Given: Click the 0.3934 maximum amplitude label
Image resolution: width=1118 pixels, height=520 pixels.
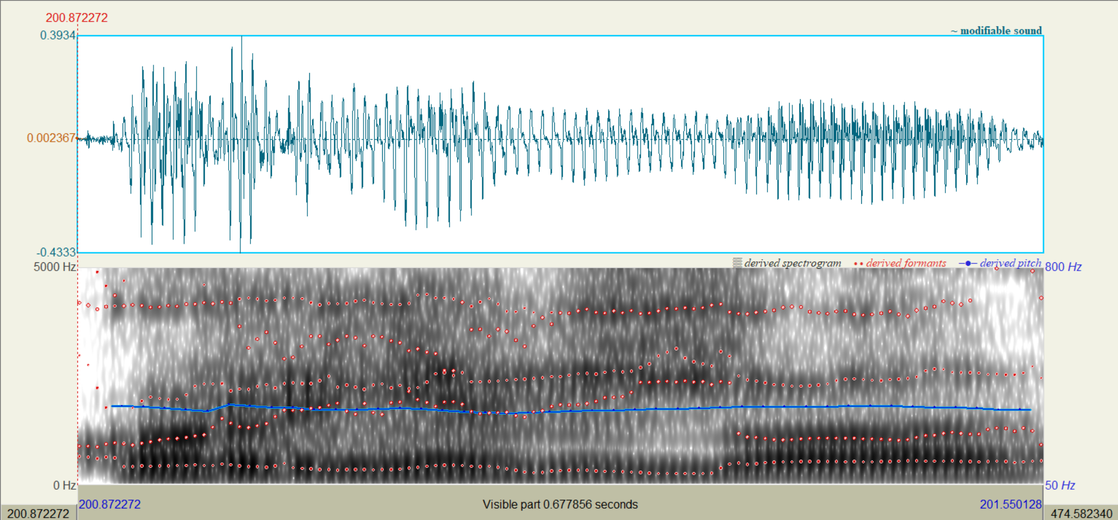Looking at the screenshot, I should [58, 35].
